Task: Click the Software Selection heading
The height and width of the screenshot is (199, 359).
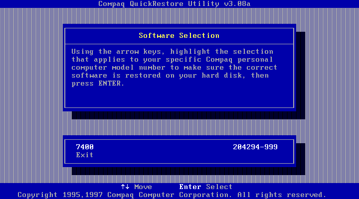Action: click(179, 36)
